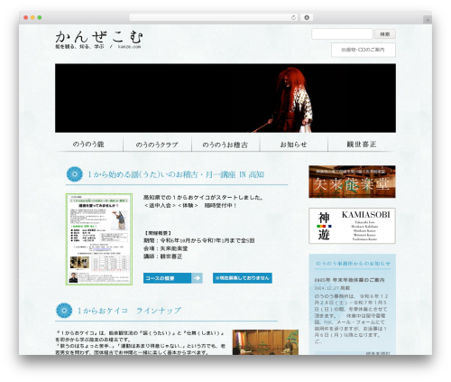The width and height of the screenshot is (451, 382).
Task: Open the お知らせ menu item
Action: tap(293, 144)
